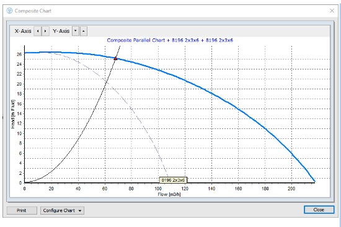Click the 140 tick on flow axis
Image resolution: width=341 pixels, height=227 pixels.
click(211, 189)
